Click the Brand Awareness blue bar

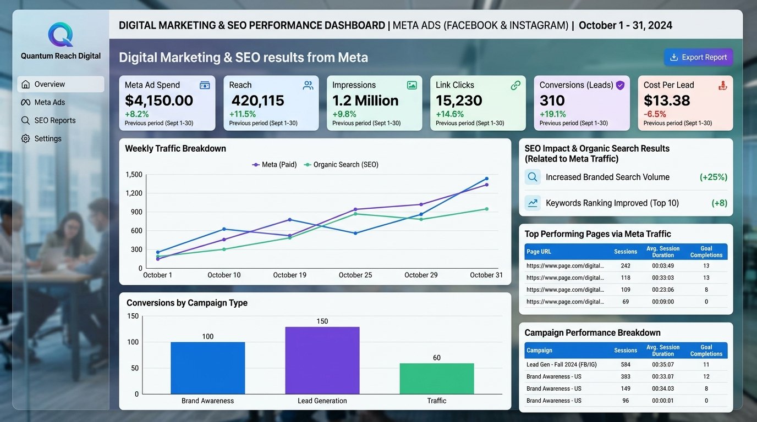point(208,368)
